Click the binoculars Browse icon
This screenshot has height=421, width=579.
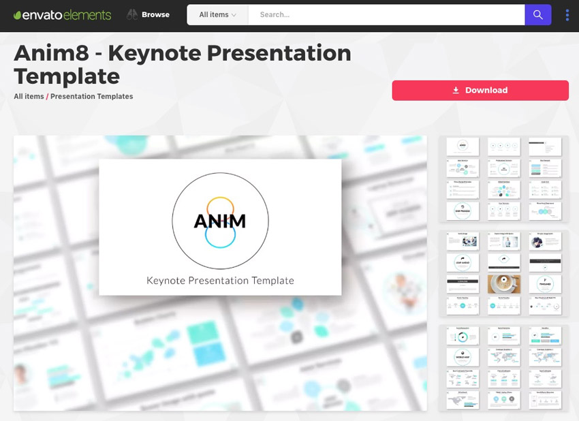132,14
